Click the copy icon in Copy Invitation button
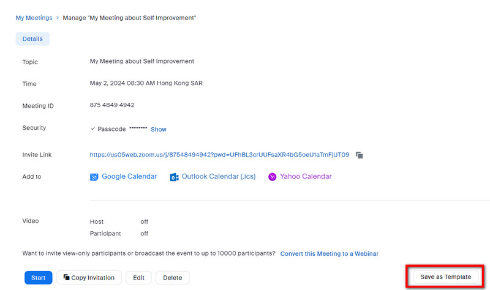Screen dimensions: 490x290 click(66, 277)
